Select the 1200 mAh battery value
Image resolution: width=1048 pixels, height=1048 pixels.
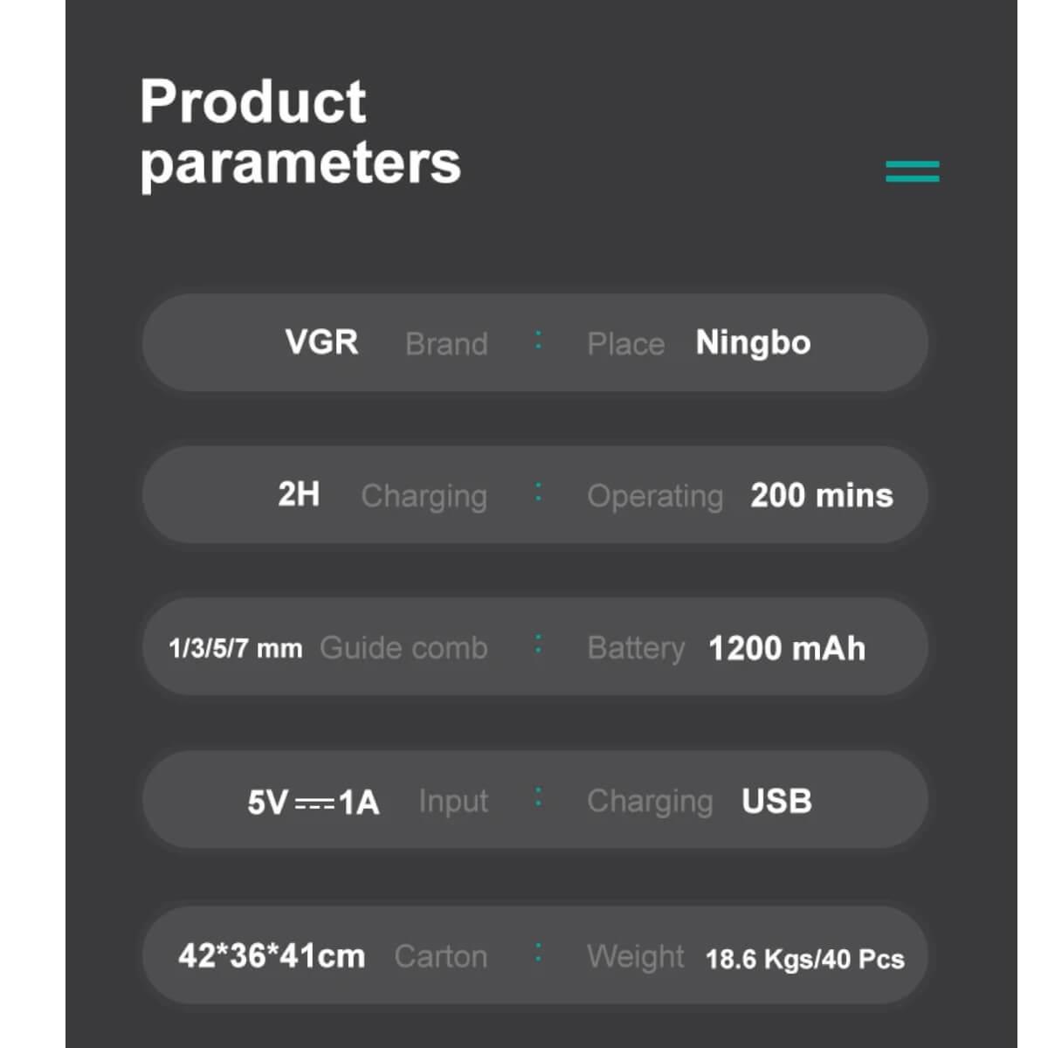787,648
